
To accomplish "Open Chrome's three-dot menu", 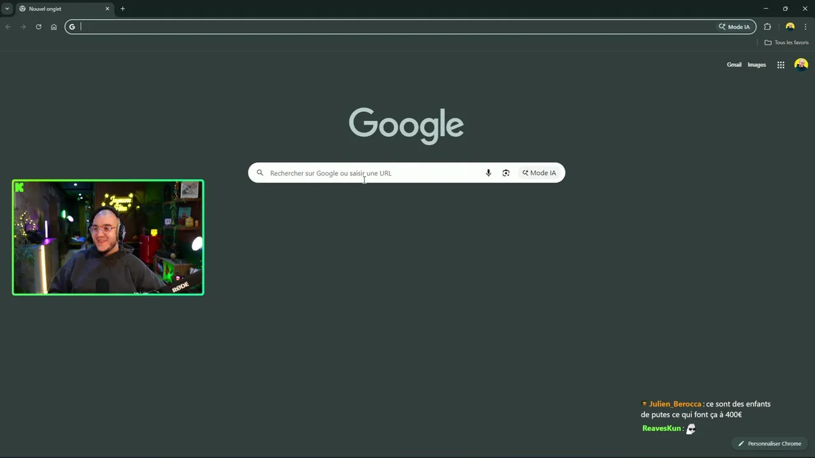I will tap(805, 27).
